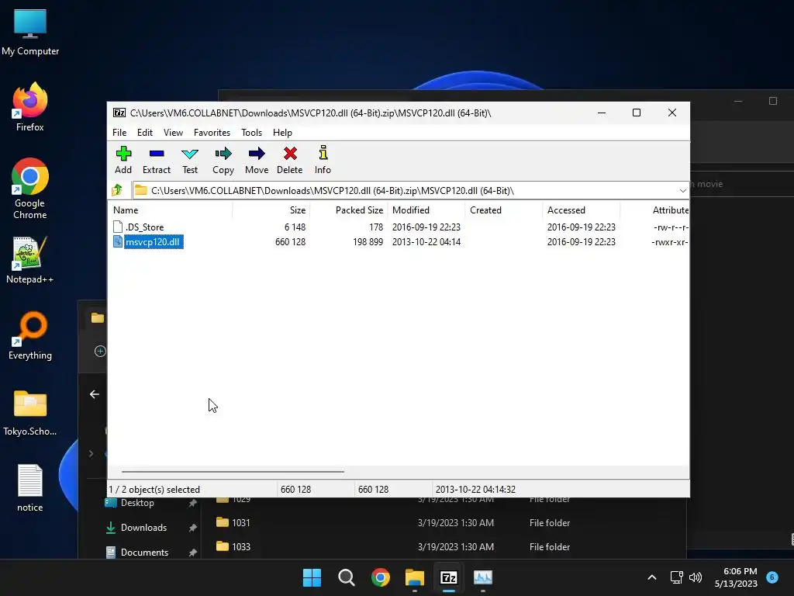The image size is (794, 596).
Task: Open the Help menu
Action: click(x=282, y=132)
